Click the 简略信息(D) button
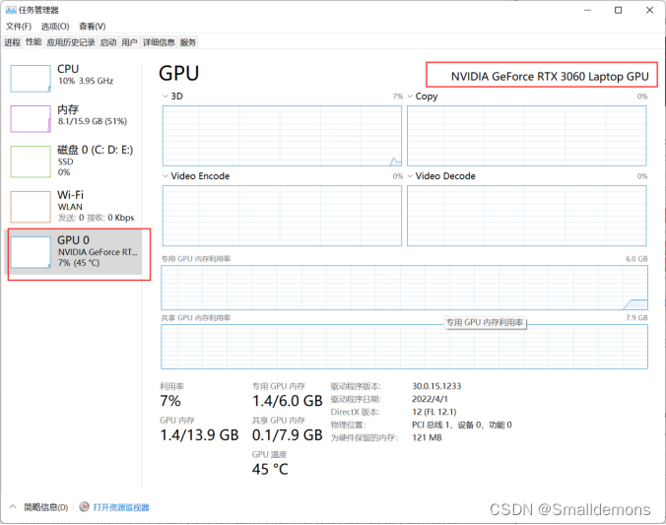 [x=46, y=507]
